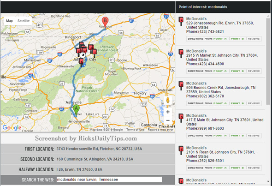Get directions from Point A for Erwin McDonald's
This screenshot has height=186, width=272.
coord(220,39)
